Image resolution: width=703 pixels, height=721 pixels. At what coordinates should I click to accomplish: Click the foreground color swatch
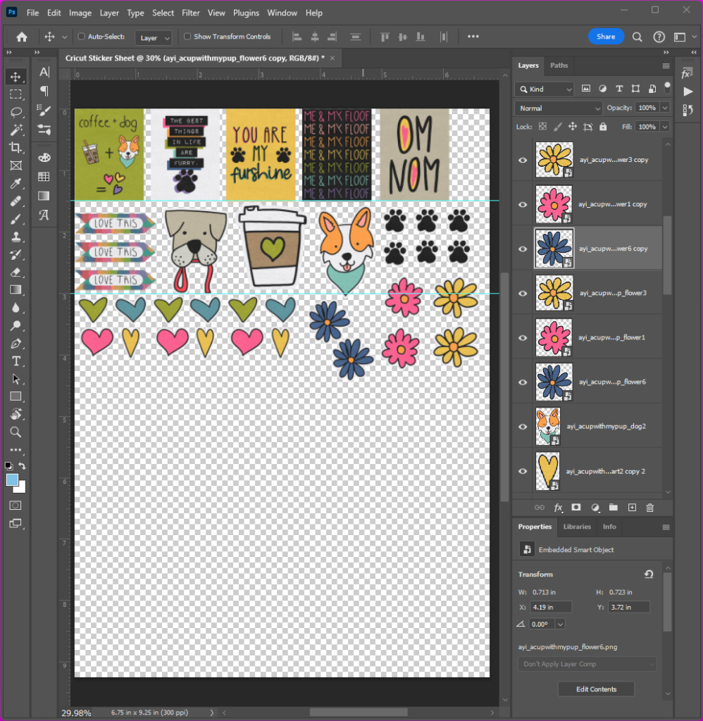pos(12,480)
